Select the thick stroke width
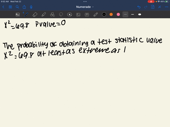 [140, 14]
